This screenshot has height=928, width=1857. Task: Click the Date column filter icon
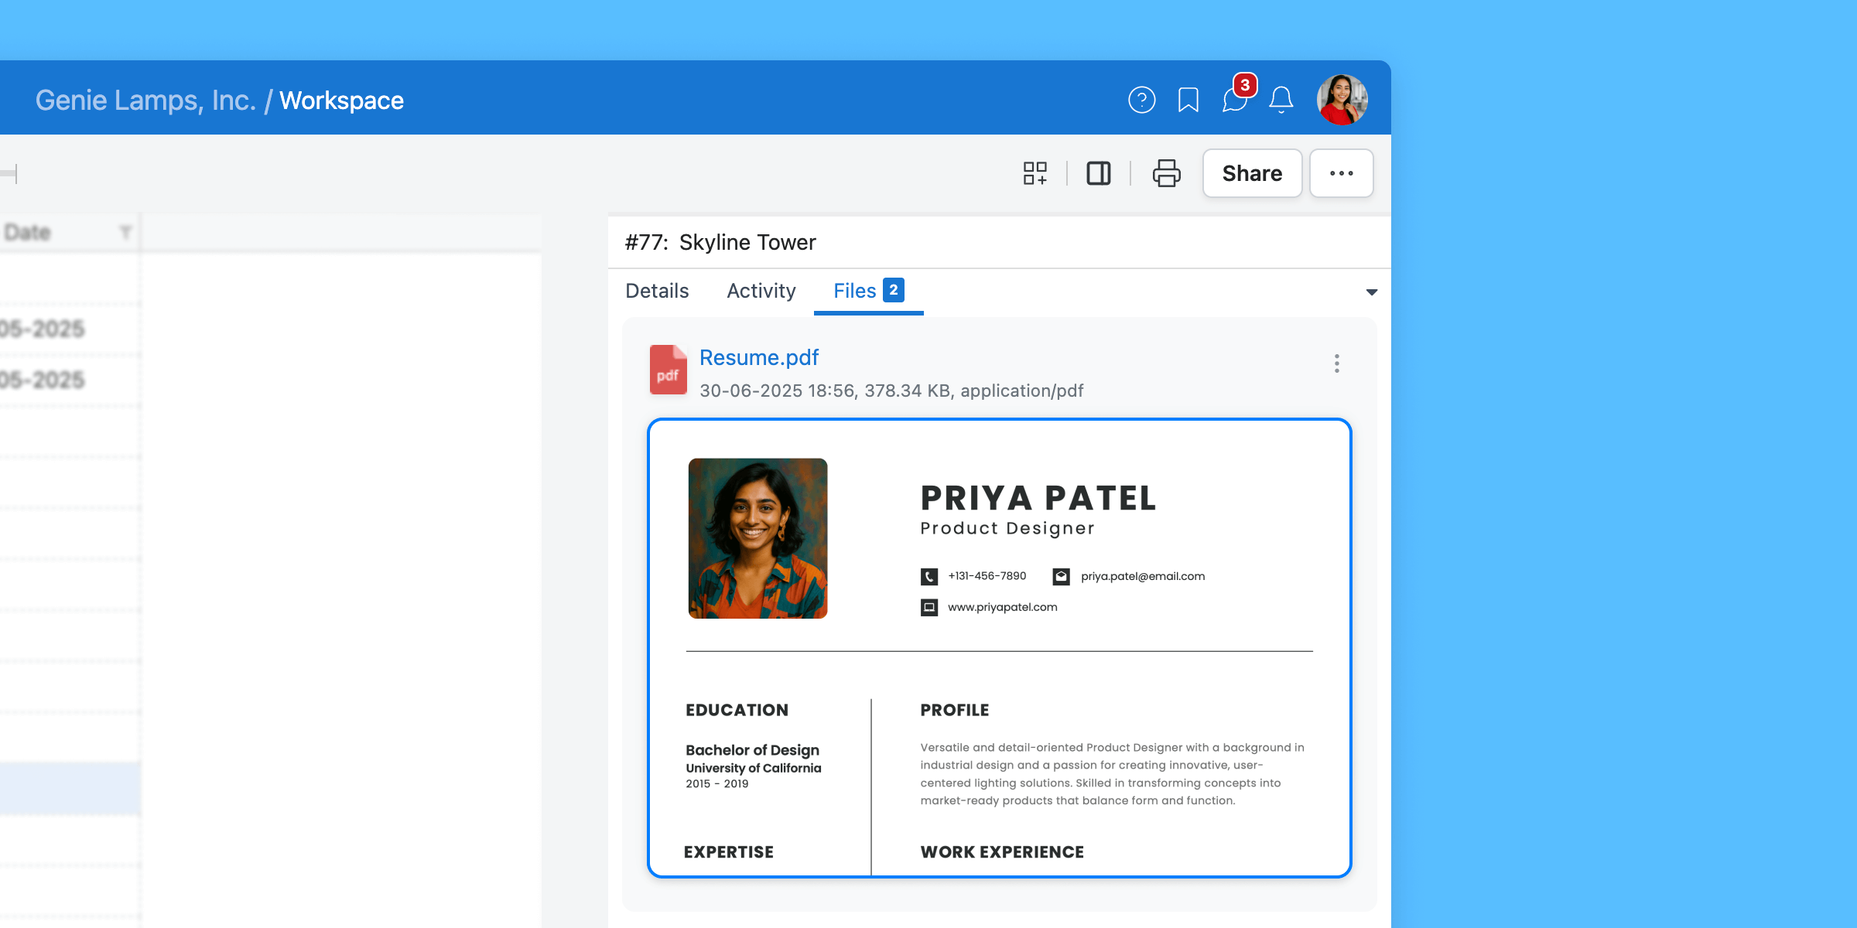click(x=125, y=232)
